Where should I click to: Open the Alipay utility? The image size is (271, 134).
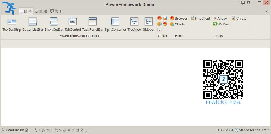pos(220,18)
